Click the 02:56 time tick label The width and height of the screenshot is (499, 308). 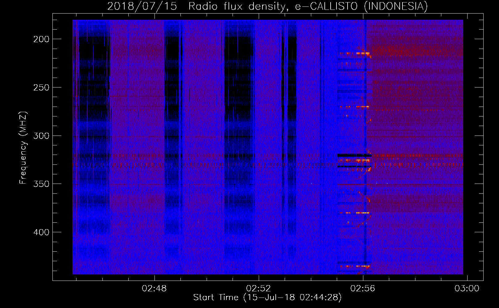[x=363, y=289]
